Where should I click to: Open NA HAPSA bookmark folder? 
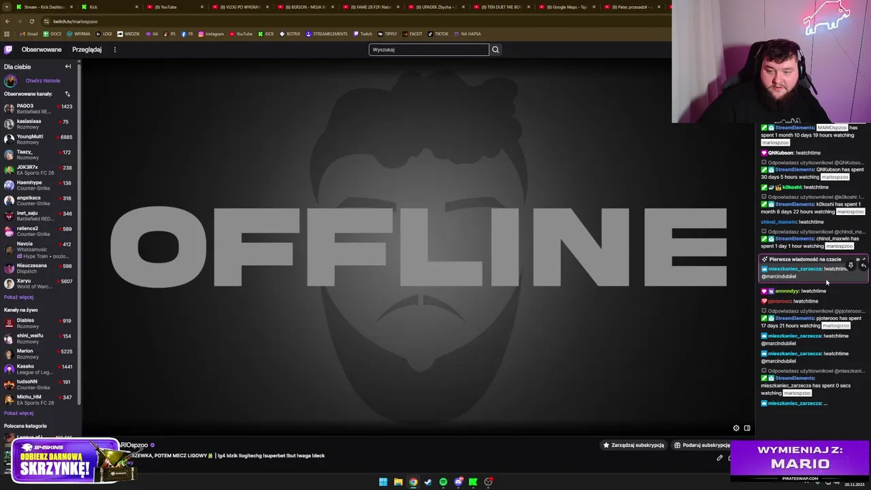click(467, 34)
